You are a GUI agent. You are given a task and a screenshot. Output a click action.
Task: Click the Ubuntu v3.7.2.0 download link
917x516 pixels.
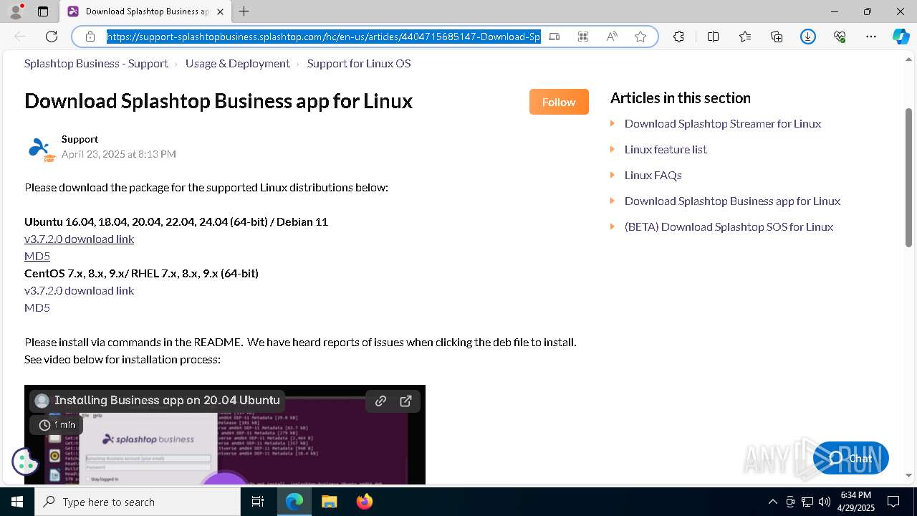click(x=79, y=239)
